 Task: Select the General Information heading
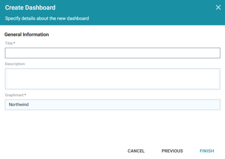pos(26,35)
